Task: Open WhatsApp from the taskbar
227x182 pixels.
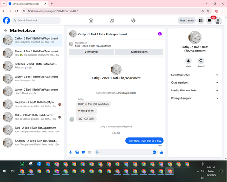Action: click(x=22, y=164)
